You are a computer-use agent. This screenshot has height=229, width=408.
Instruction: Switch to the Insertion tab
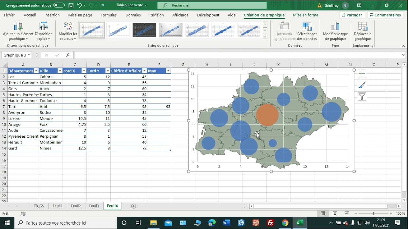click(x=52, y=15)
